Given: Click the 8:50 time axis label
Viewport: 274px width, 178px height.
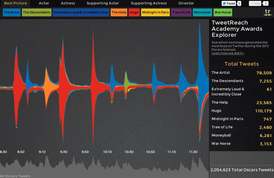Looking at the screenshot, I should (21, 152).
